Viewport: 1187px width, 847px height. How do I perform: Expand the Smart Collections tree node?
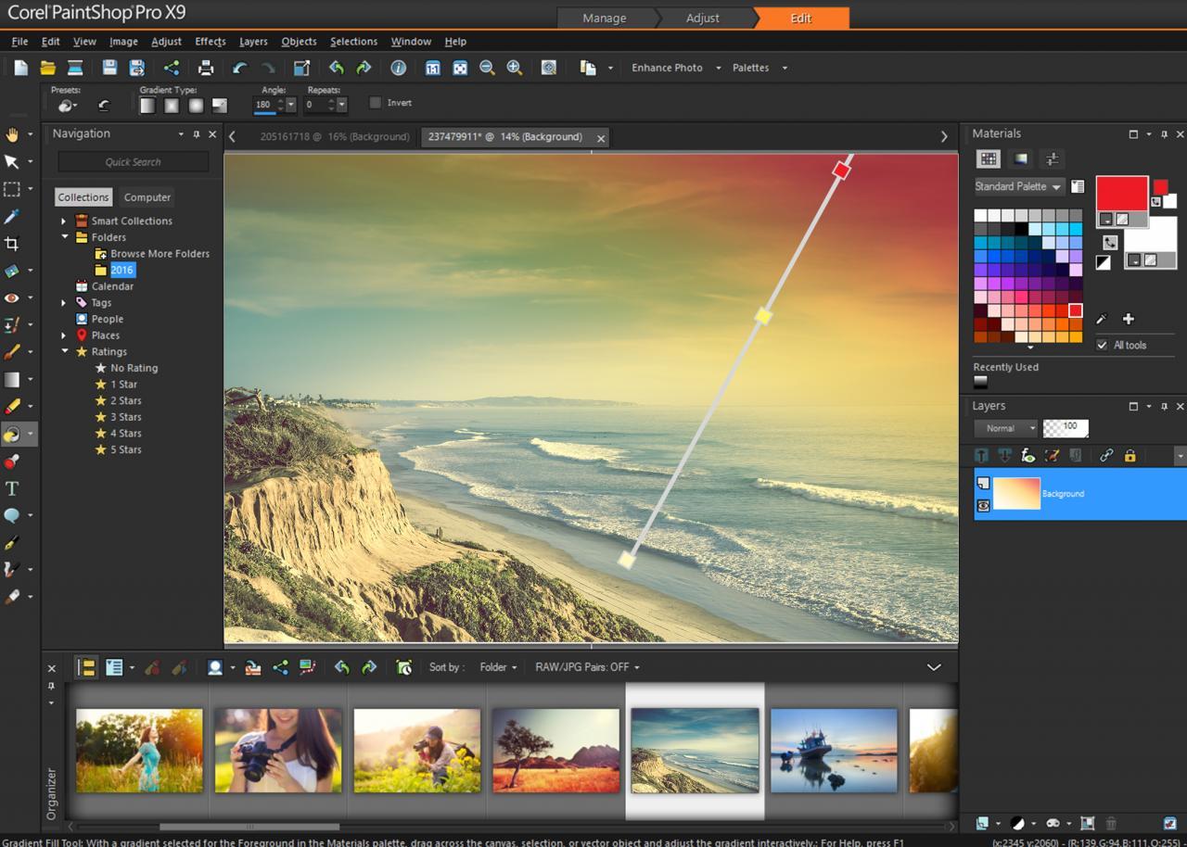(x=63, y=221)
